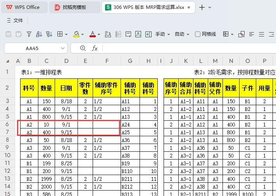
Task: Click the 辅助零件序号 header cell
Action: [107, 88]
